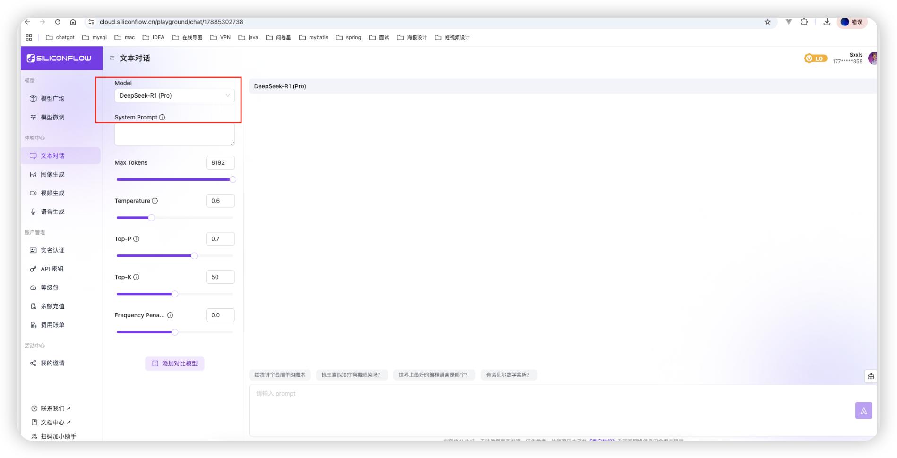Open the browser extensions puzzle icon
The image size is (897, 458).
pos(804,22)
